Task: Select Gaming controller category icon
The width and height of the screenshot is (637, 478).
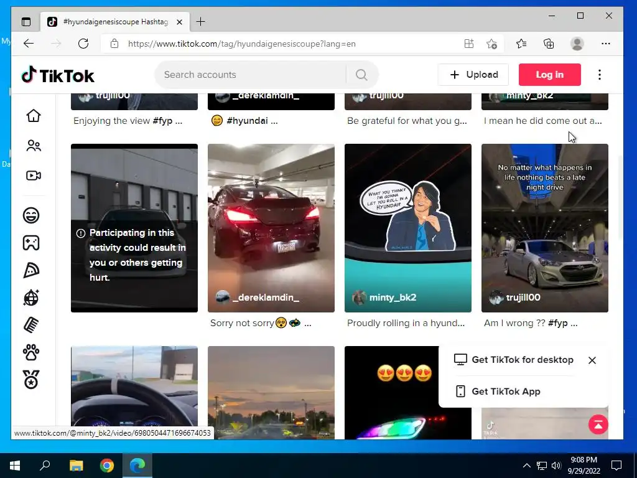Action: point(31,243)
